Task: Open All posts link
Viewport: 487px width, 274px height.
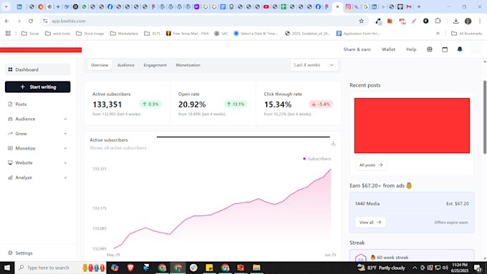Action: pos(371,165)
